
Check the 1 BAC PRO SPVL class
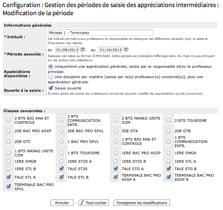(61, 142)
